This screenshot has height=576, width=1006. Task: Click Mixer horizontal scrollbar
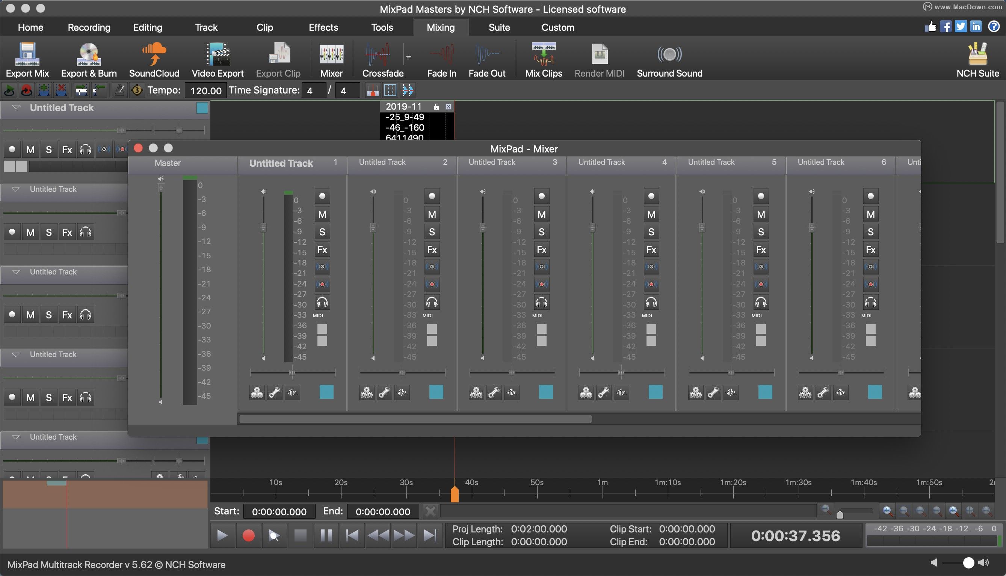(x=415, y=419)
